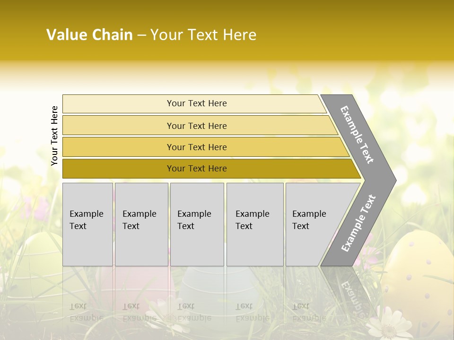
Task: Click the darkest gold 'Your Text Here' bar
Action: (x=197, y=169)
